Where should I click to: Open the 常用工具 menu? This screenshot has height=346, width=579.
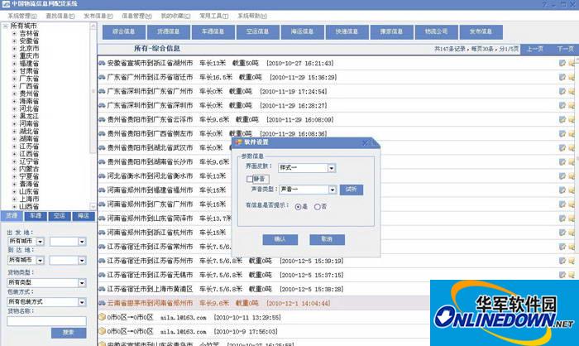(213, 16)
